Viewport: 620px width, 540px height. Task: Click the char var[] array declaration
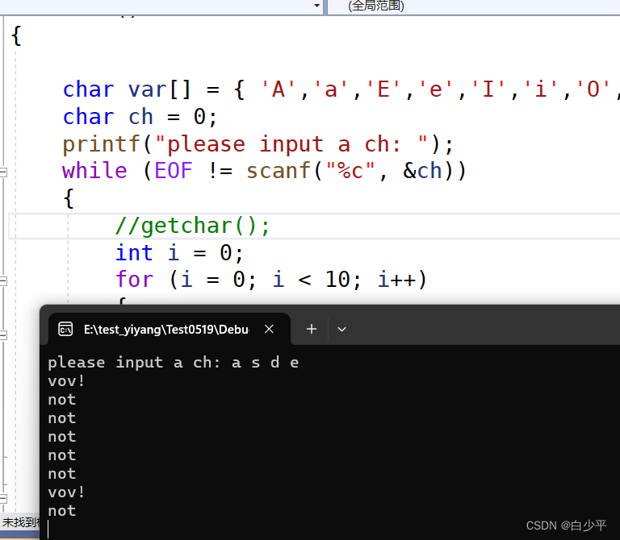pos(341,89)
